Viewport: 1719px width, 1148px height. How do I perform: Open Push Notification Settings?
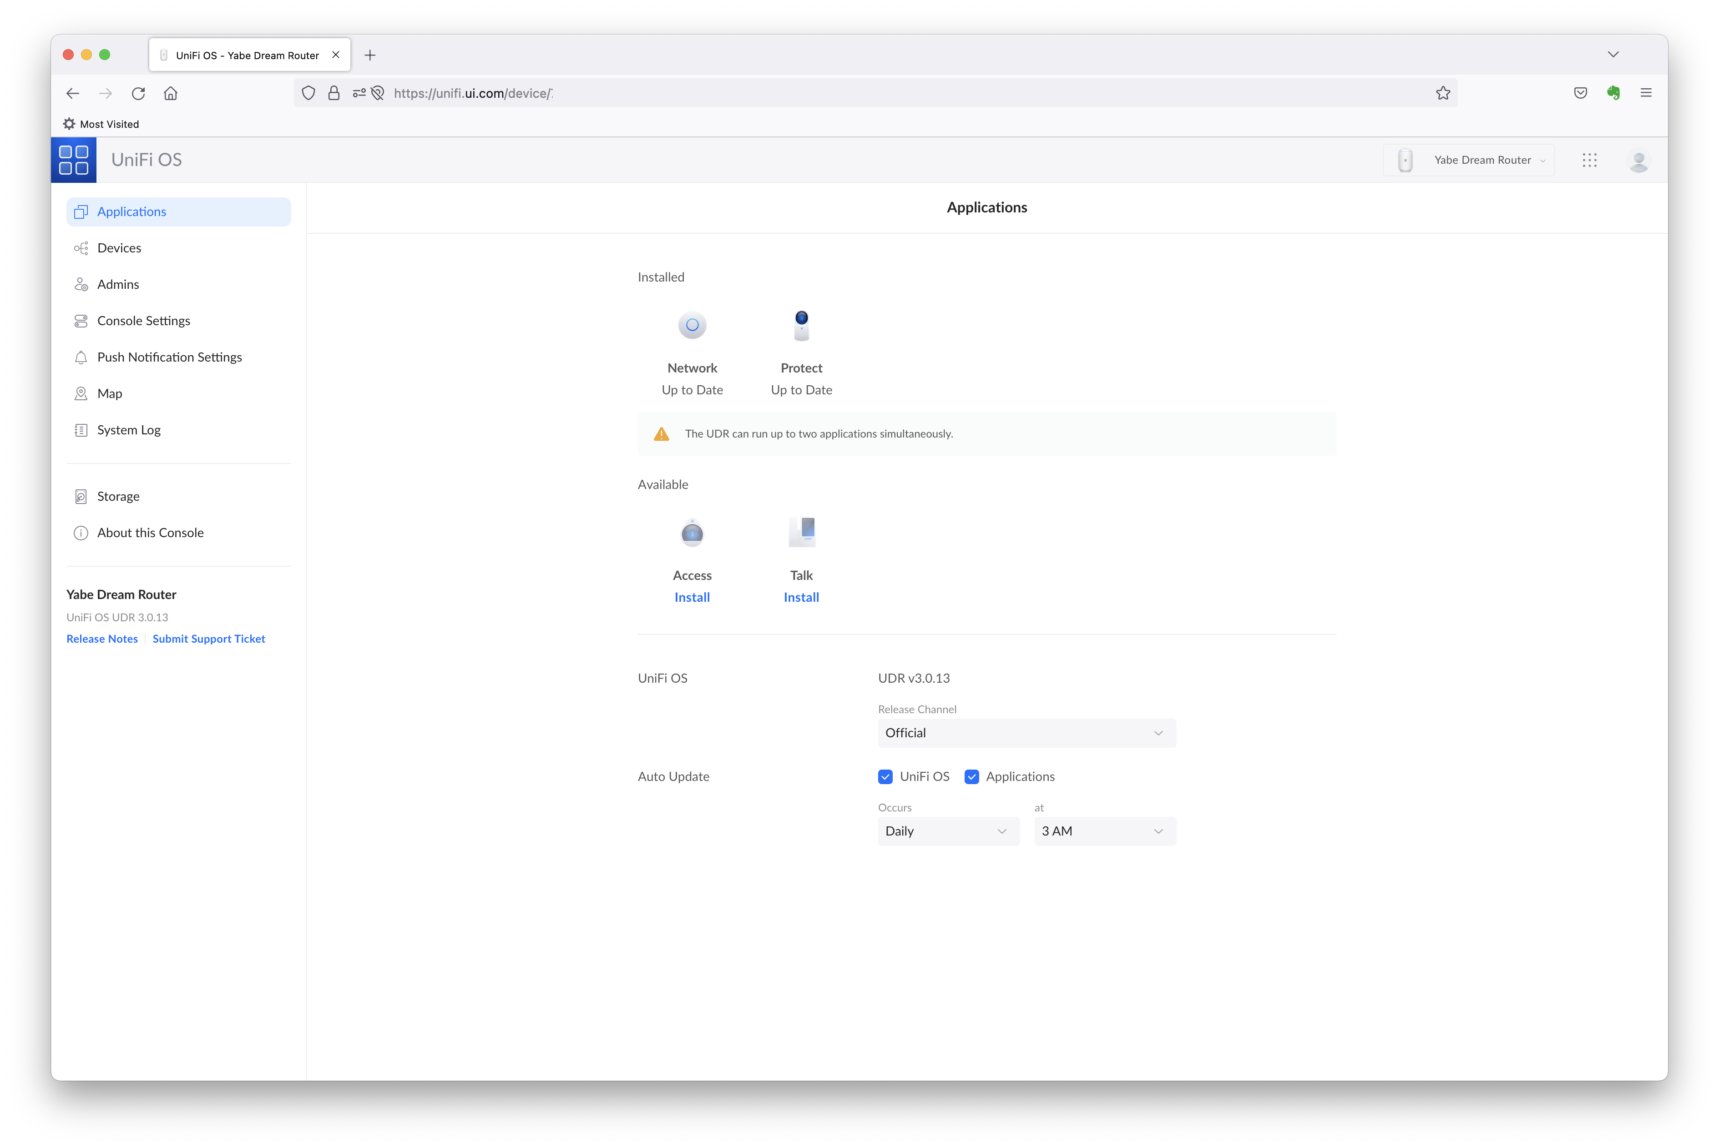pos(179,357)
